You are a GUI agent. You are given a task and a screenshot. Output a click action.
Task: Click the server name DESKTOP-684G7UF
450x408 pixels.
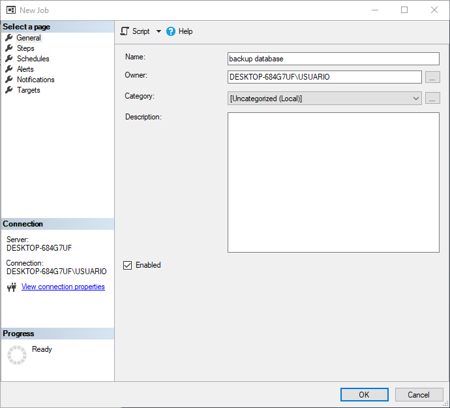(x=39, y=248)
